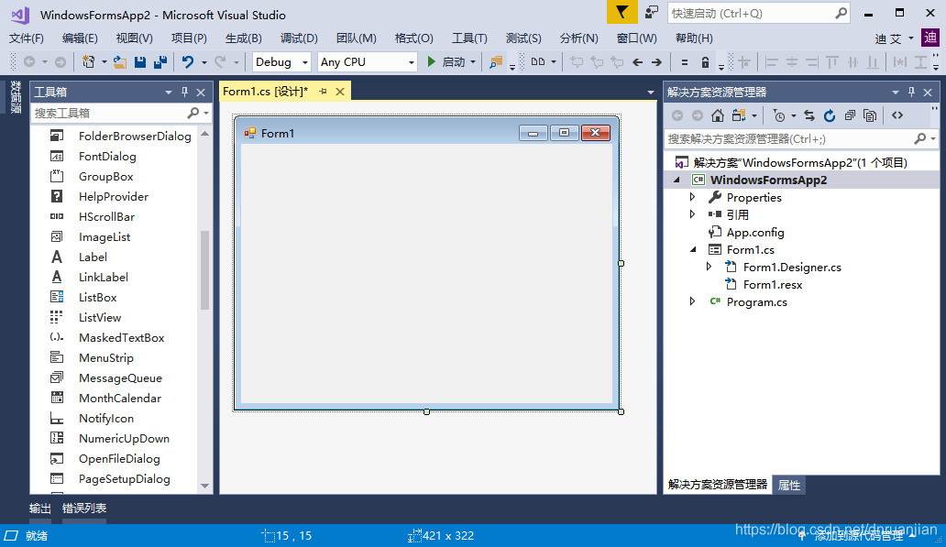Open the 视图(V) menu
The height and width of the screenshot is (547, 946).
coord(134,38)
